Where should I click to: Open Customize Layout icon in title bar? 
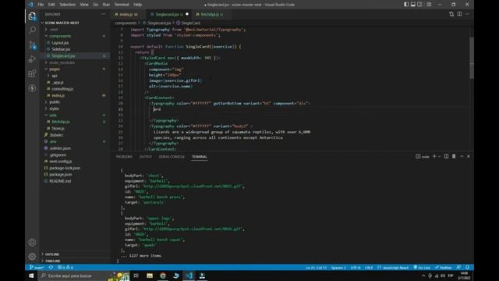pyautogui.click(x=429, y=5)
